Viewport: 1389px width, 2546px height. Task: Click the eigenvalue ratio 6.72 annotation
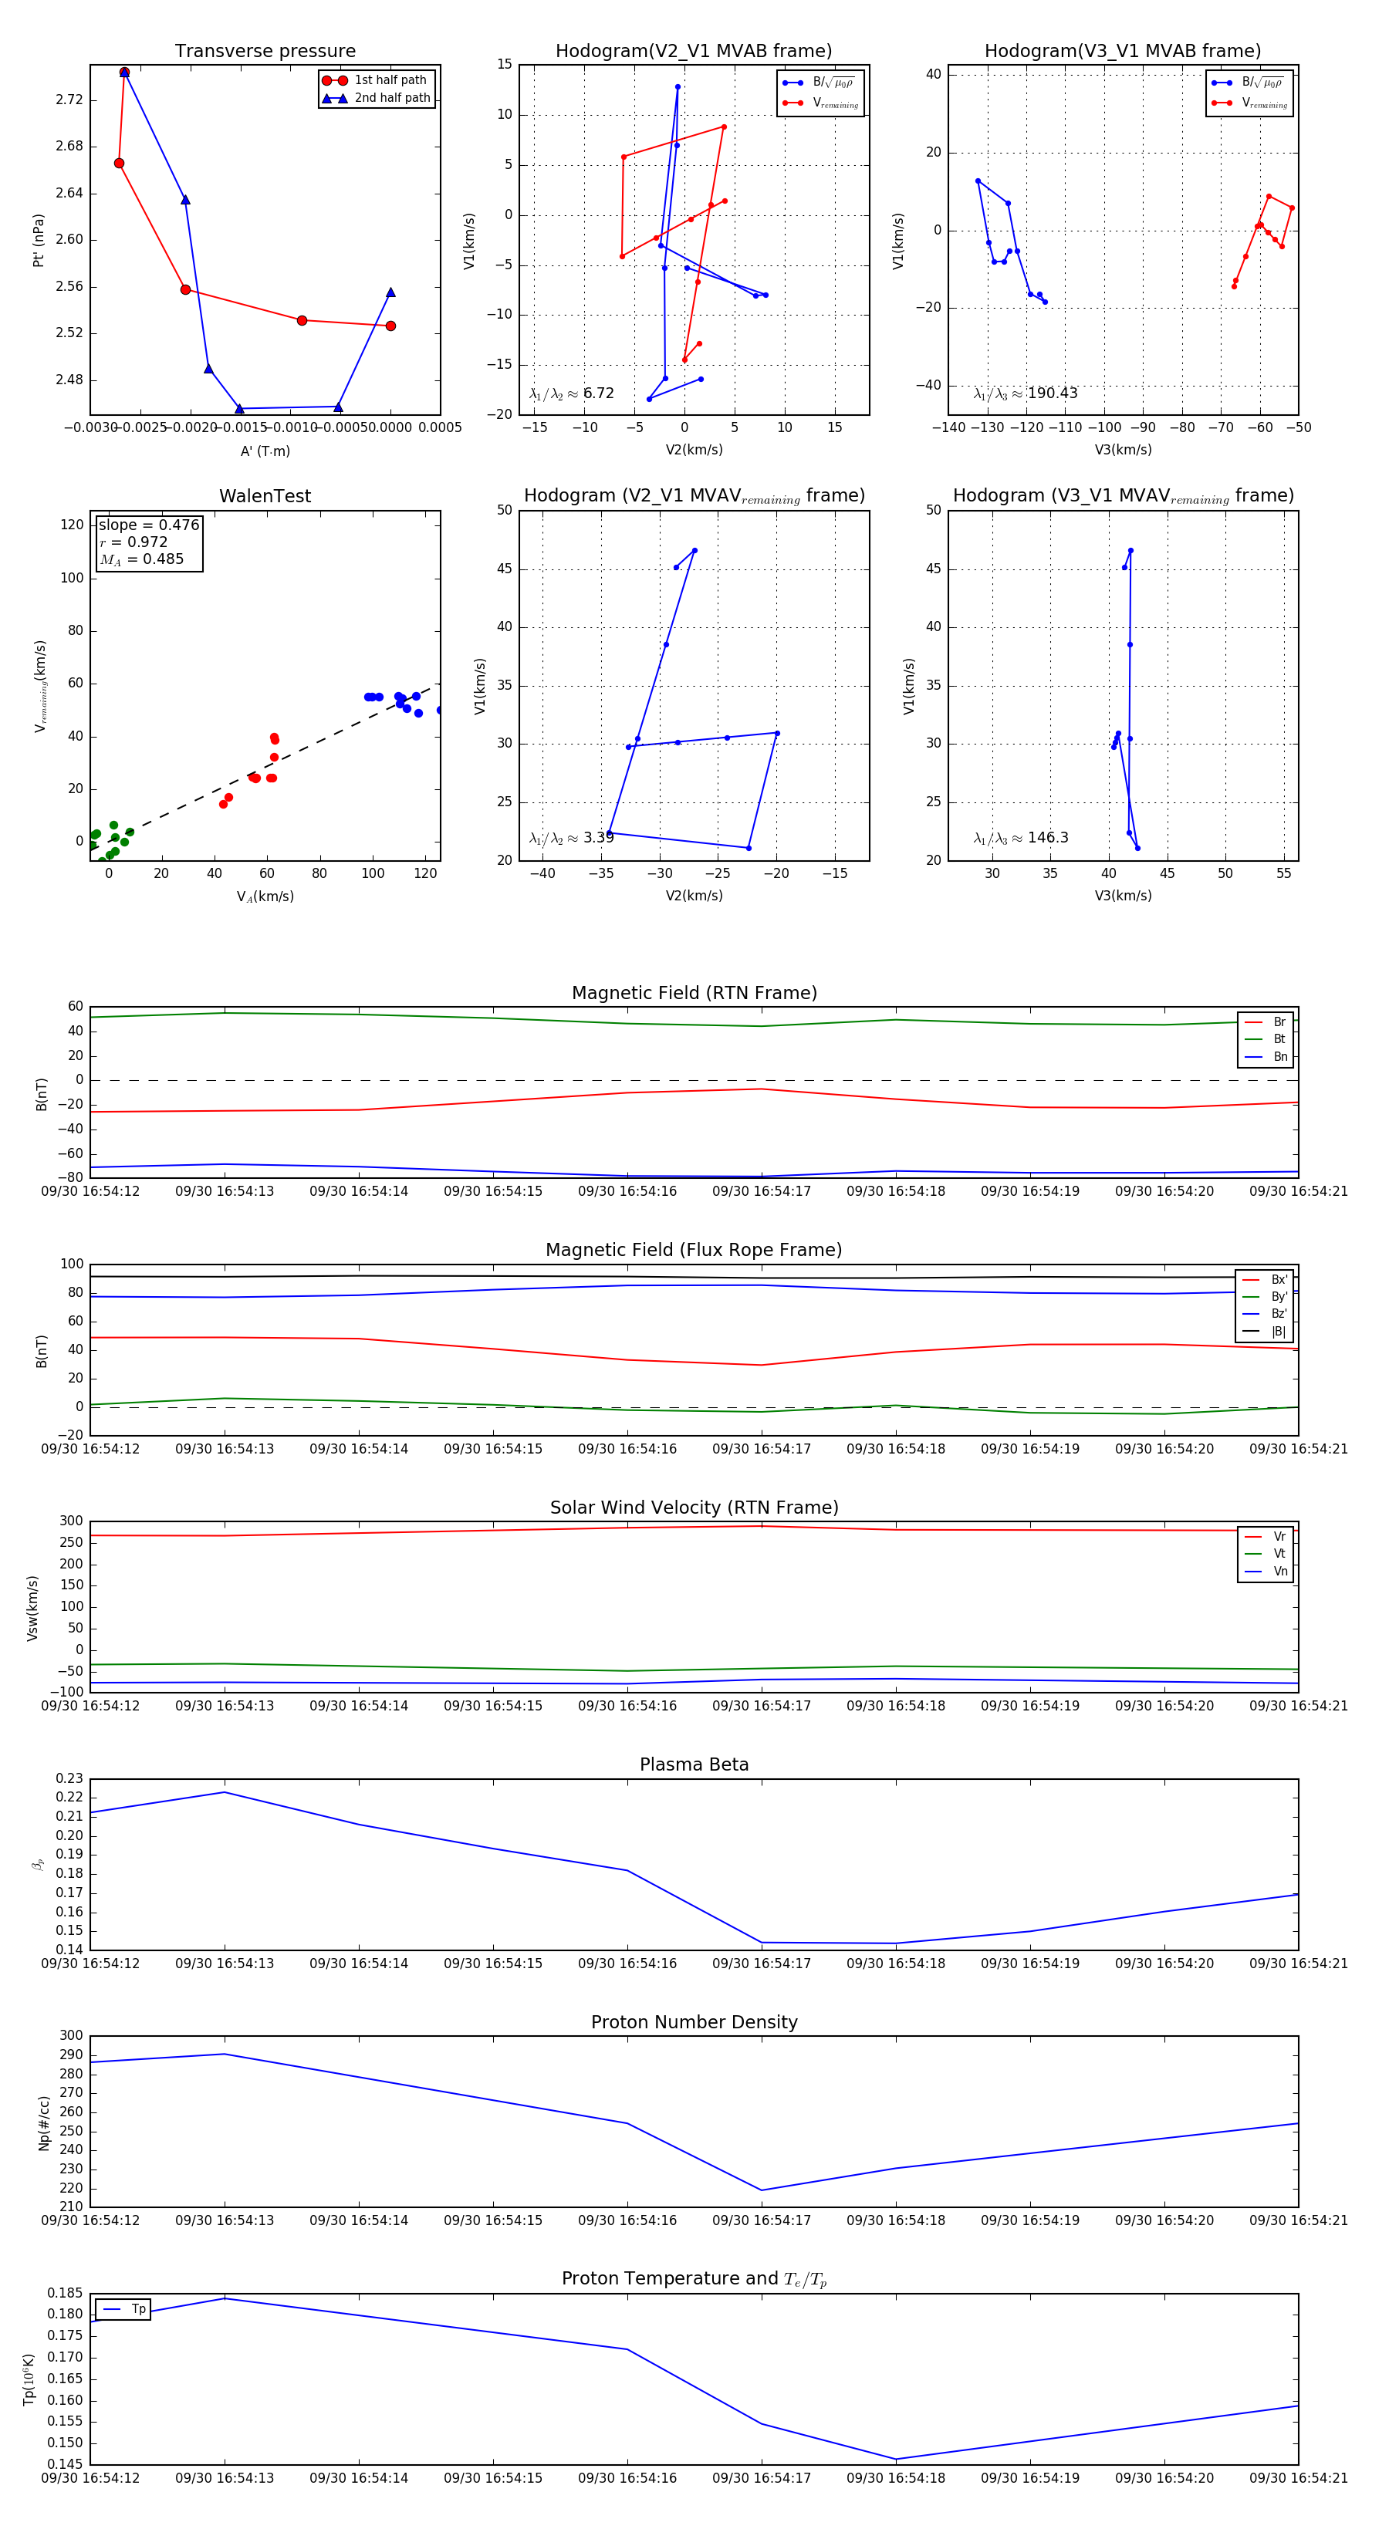point(571,393)
